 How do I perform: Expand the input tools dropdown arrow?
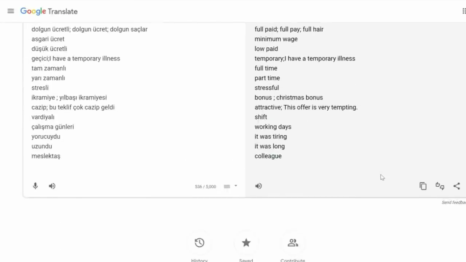pos(236,186)
